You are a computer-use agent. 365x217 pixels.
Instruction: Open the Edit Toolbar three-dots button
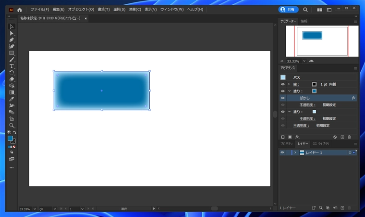click(x=12, y=167)
